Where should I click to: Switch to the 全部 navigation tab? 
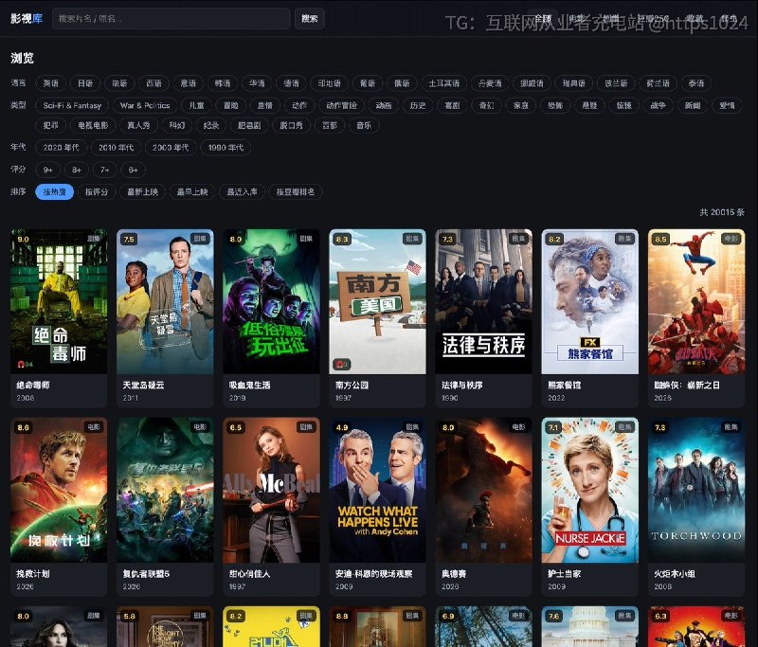tap(543, 19)
